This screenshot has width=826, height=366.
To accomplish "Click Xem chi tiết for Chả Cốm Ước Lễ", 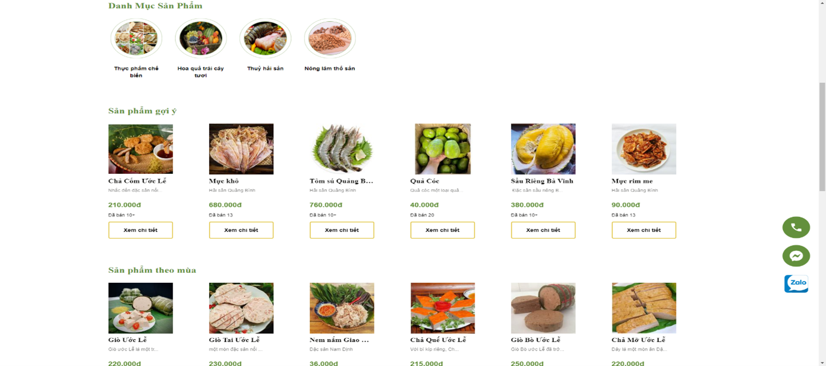I will point(140,230).
